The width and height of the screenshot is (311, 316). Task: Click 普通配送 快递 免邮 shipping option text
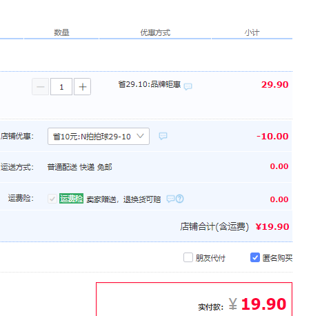tap(79, 167)
